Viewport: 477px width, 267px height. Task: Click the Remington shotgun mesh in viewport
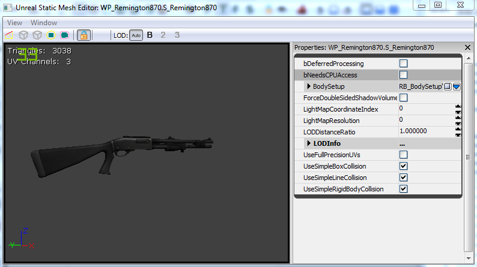point(122,155)
